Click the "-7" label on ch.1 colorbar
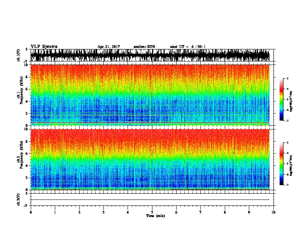The width and height of the screenshot is (308, 238). click(287, 121)
